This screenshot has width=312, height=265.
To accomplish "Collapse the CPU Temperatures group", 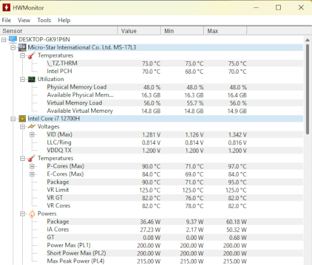I will 22,158.
